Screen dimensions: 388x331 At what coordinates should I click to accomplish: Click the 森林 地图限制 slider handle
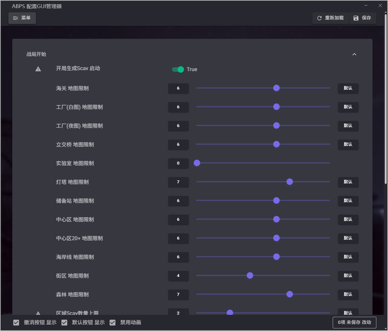point(290,294)
